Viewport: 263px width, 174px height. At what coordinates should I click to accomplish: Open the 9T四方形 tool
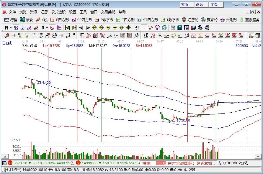point(148,20)
